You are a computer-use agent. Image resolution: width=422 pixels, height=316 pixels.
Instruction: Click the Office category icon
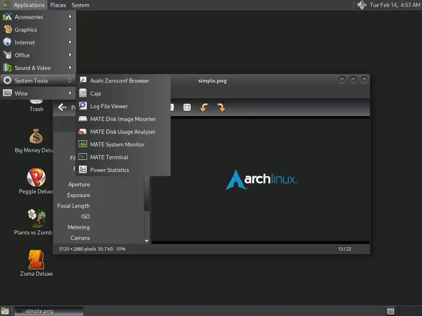7,55
